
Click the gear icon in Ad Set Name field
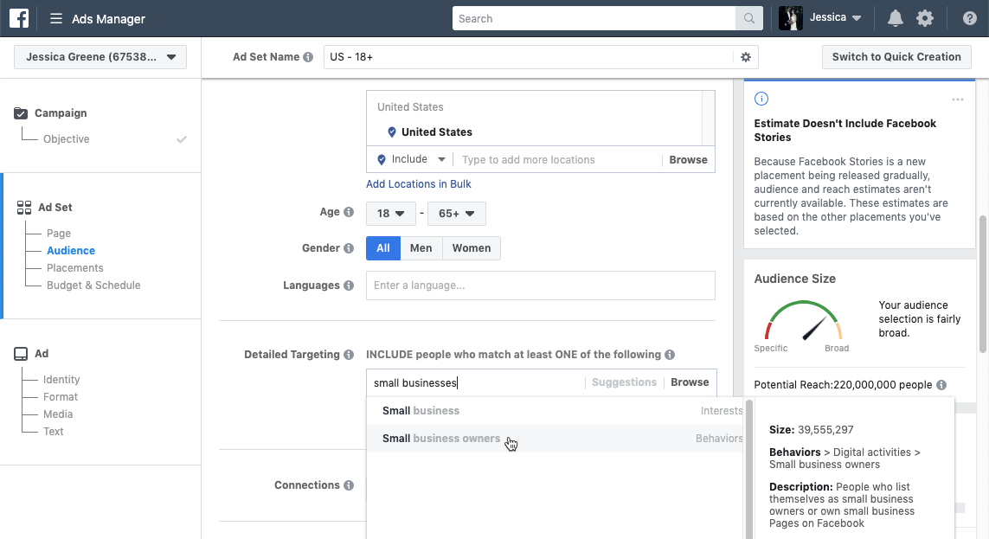tap(746, 57)
